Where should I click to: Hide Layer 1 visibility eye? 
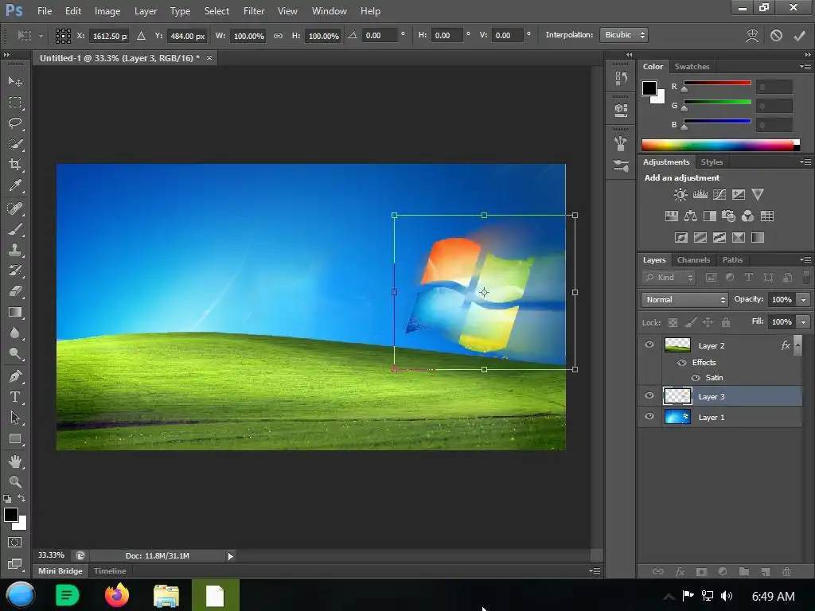[x=649, y=417]
